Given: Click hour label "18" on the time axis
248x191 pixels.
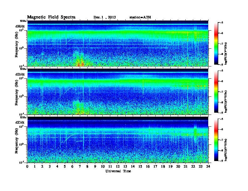Looking at the screenshot, I should pos(163,166).
